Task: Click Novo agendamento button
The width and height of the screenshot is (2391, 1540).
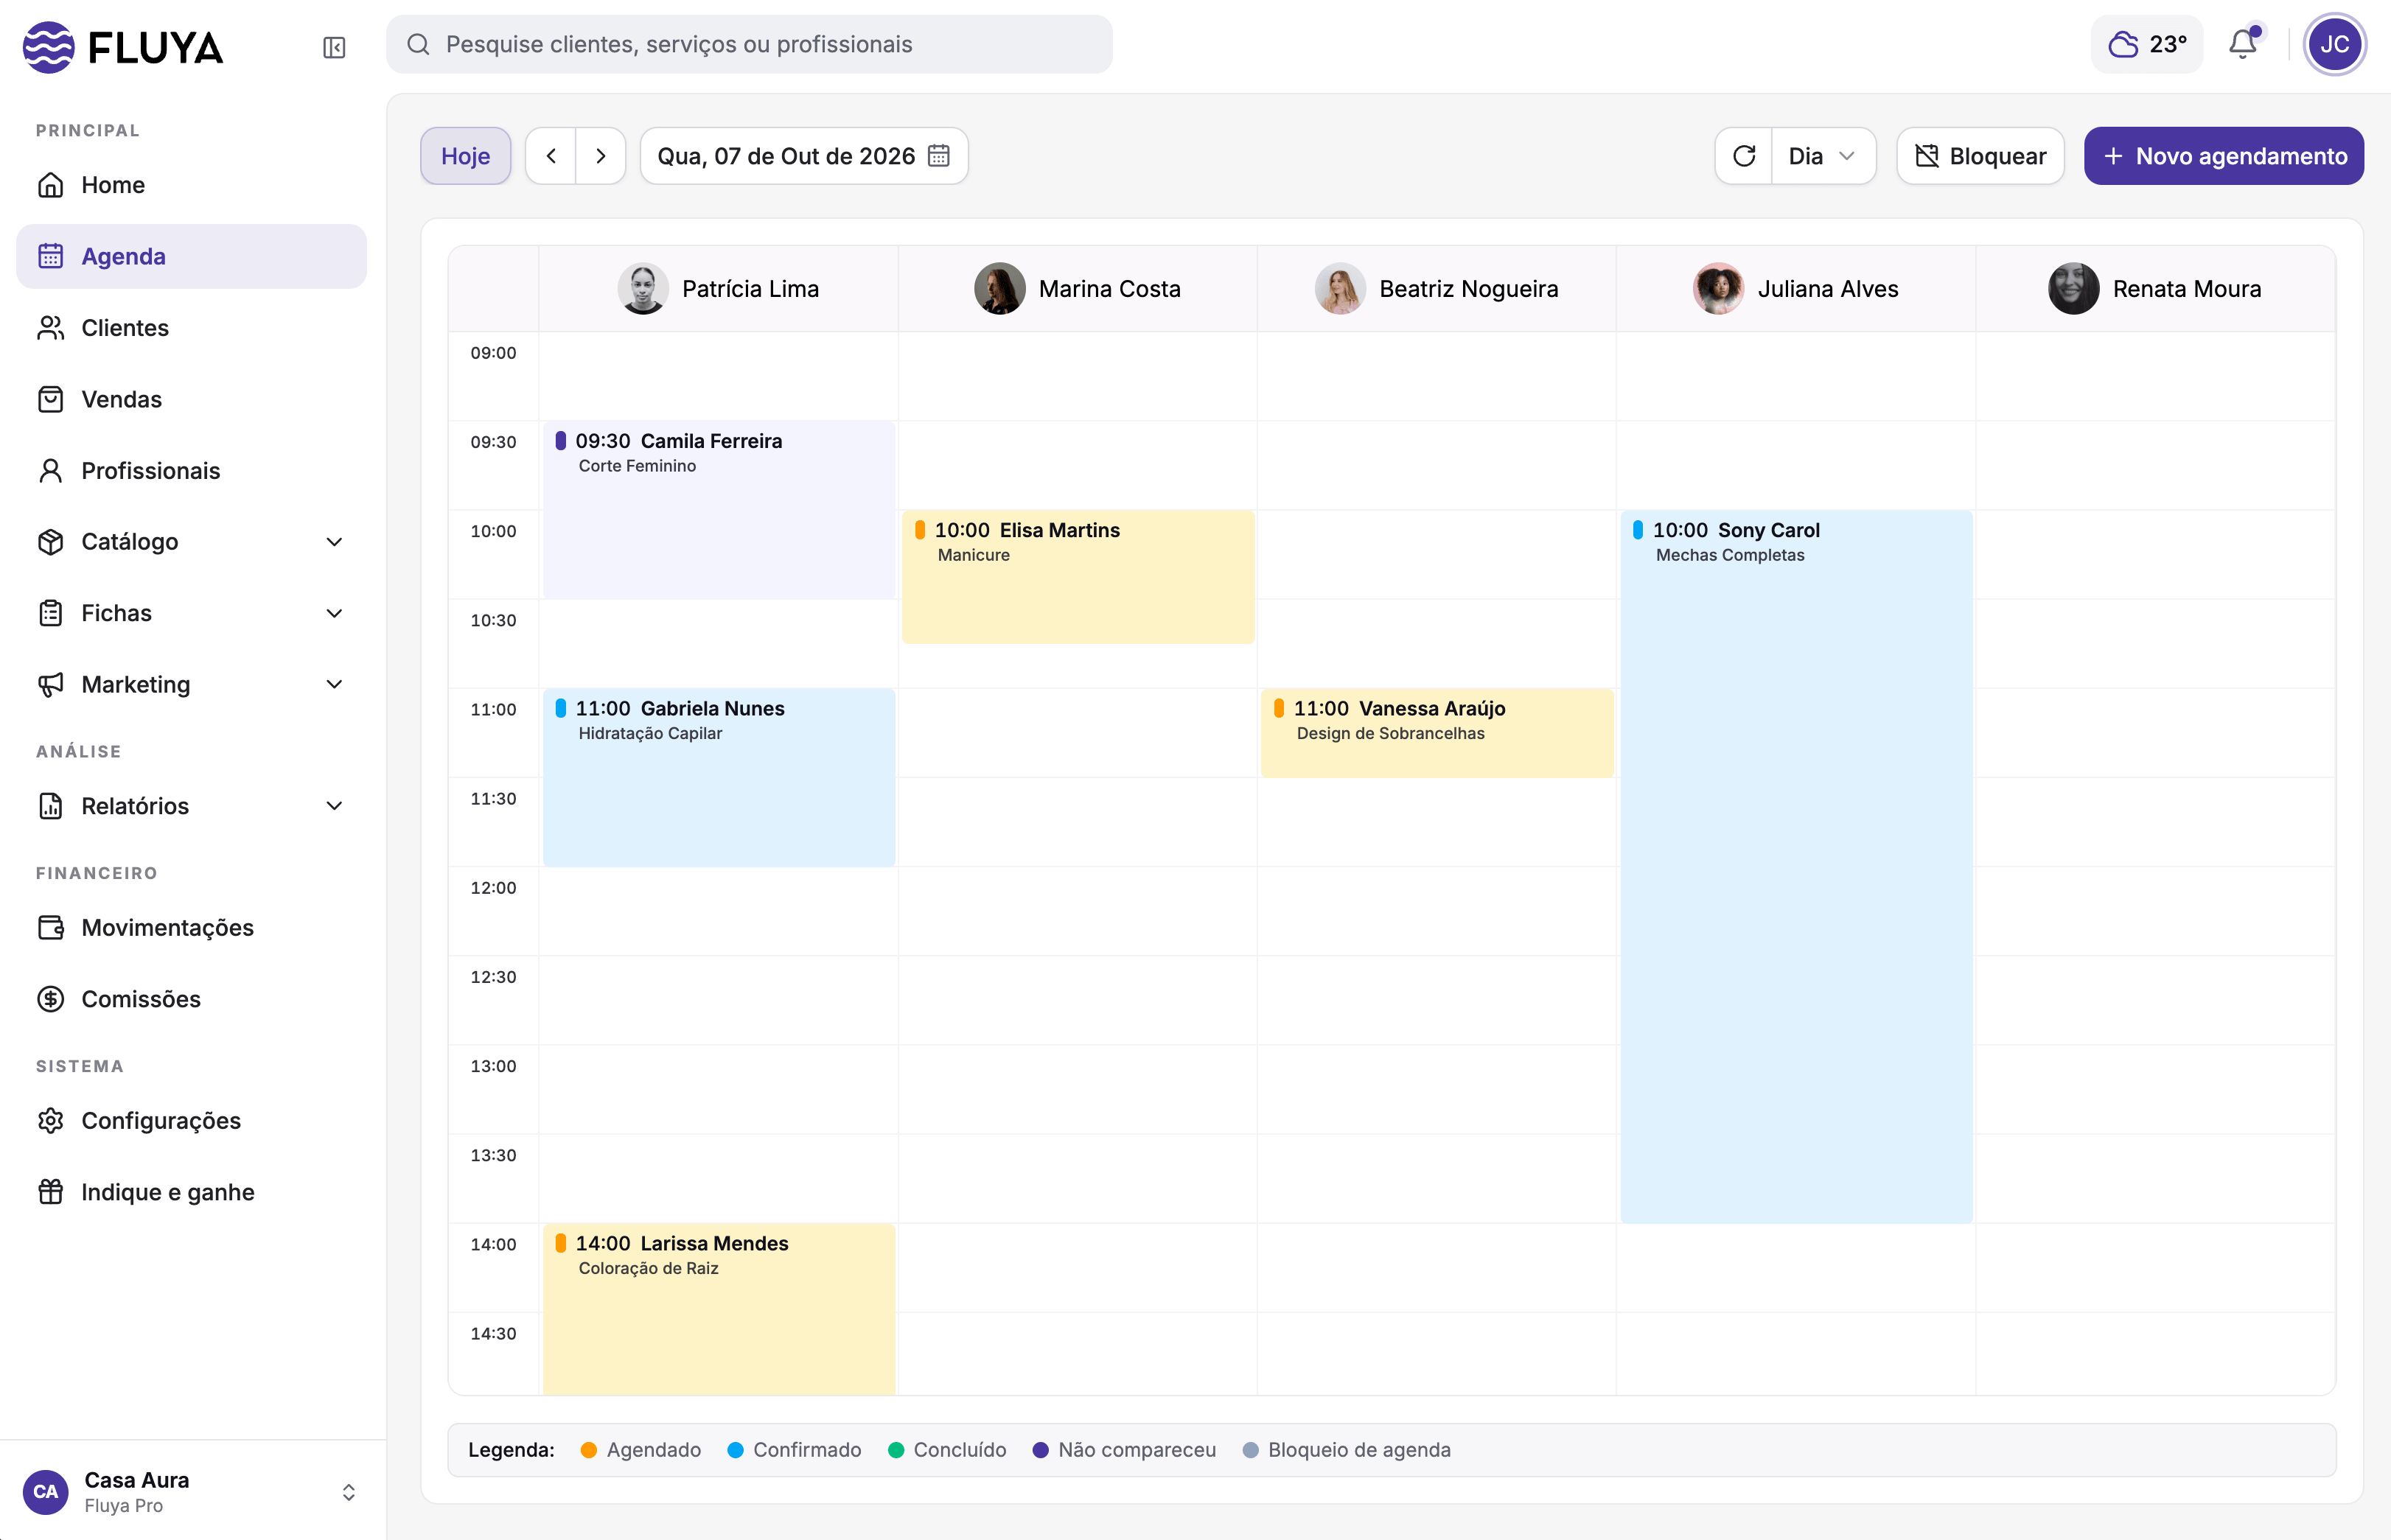Action: tap(2224, 156)
